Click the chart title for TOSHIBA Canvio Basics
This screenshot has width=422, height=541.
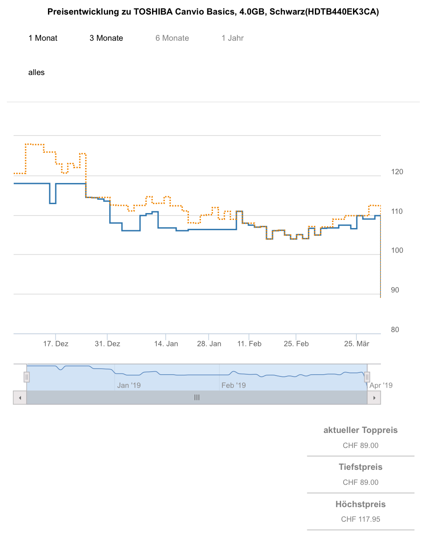pyautogui.click(x=213, y=12)
